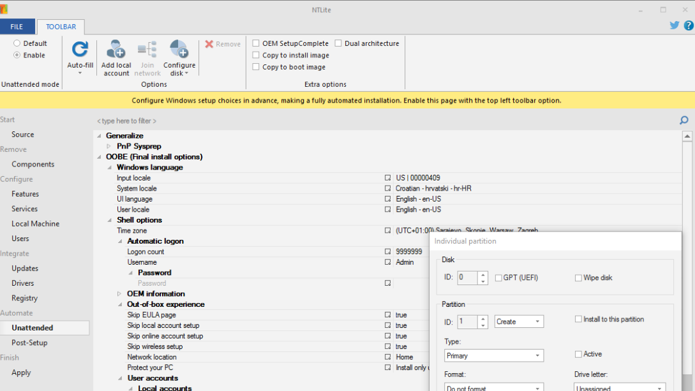Image resolution: width=695 pixels, height=391 pixels.
Task: Go to the Apply page
Action: [21, 373]
